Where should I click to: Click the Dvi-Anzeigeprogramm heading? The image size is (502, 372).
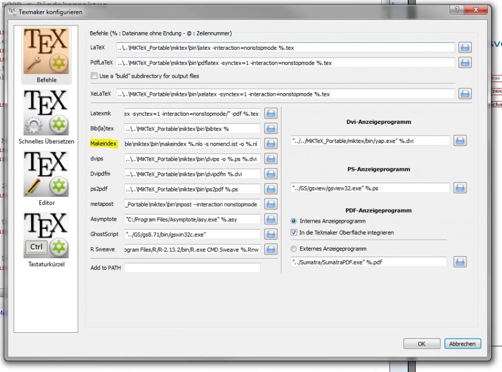pyautogui.click(x=378, y=122)
